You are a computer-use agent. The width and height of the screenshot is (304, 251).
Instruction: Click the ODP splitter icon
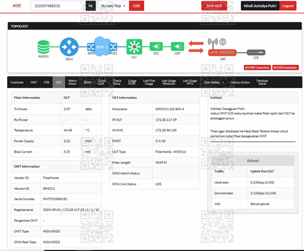(178, 47)
